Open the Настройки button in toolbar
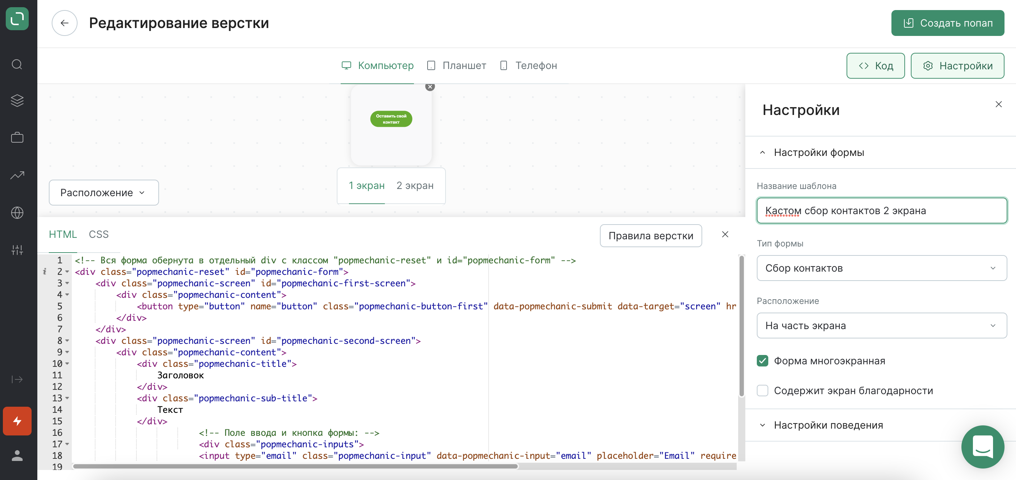Image resolution: width=1016 pixels, height=480 pixels. 957,65
